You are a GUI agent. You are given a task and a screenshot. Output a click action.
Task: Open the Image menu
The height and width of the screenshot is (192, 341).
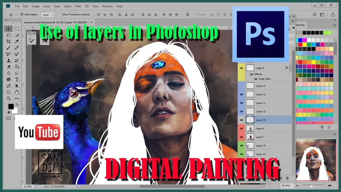[x=35, y=6]
